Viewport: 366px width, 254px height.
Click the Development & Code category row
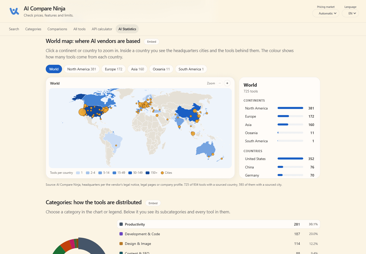[x=219, y=234]
